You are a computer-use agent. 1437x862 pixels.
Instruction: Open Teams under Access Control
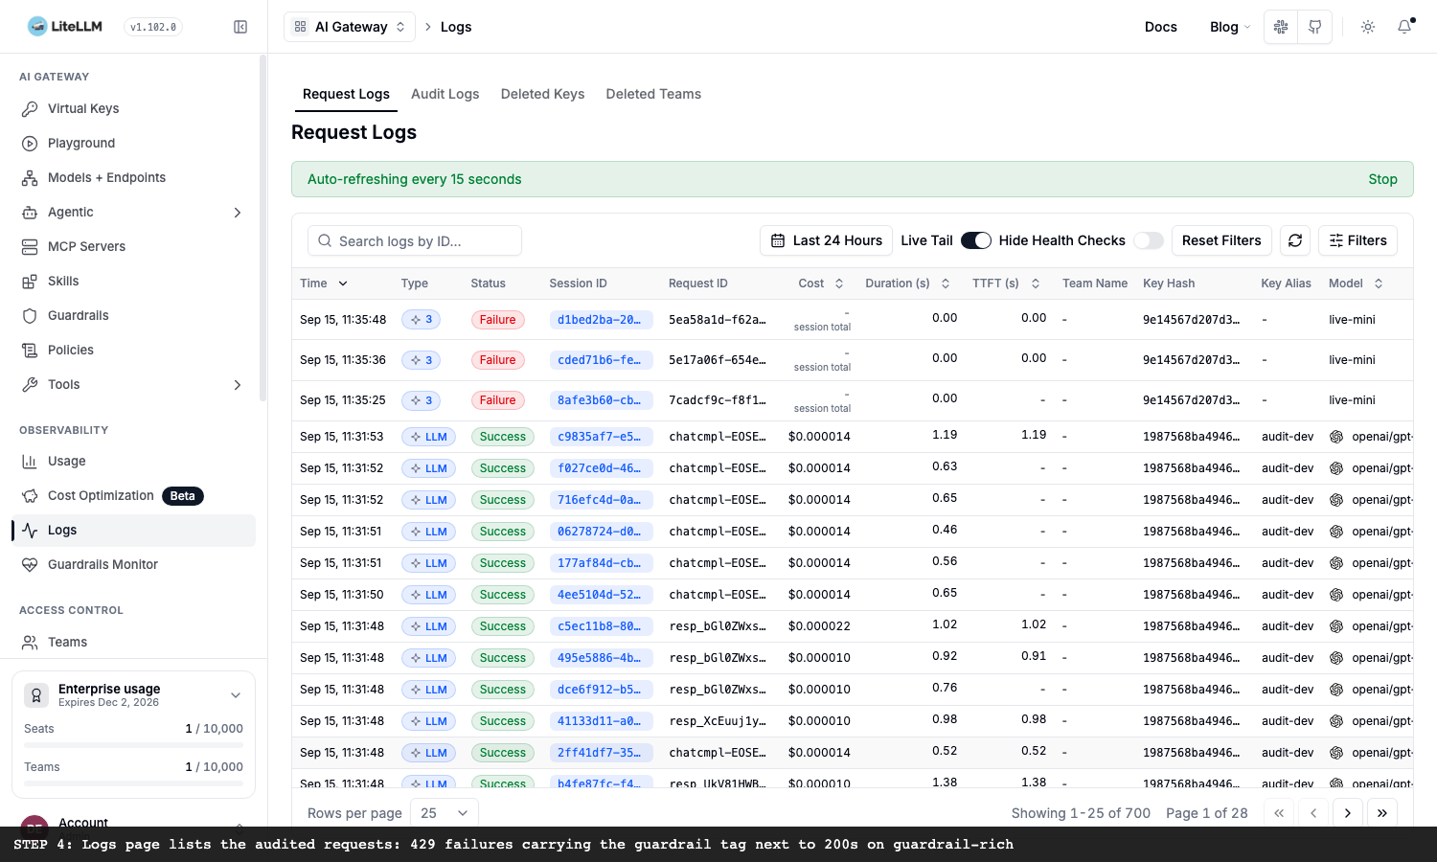click(133, 642)
